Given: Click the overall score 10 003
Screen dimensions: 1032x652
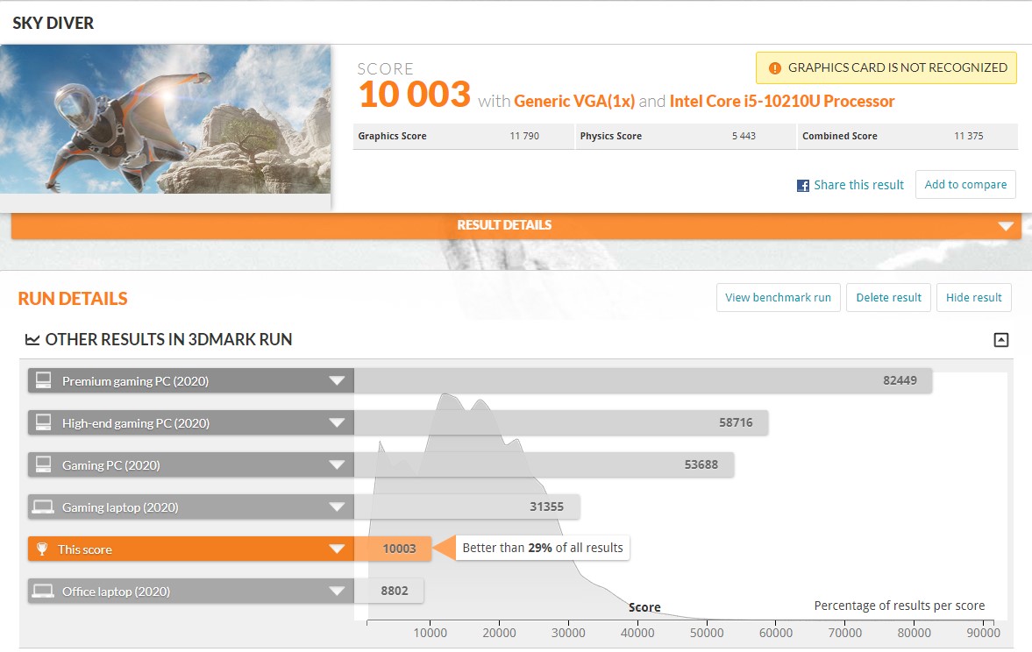Looking at the screenshot, I should pyautogui.click(x=415, y=94).
